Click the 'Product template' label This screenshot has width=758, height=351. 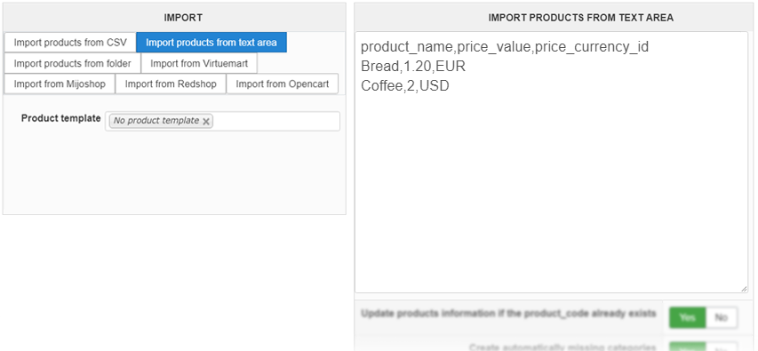pyautogui.click(x=61, y=118)
